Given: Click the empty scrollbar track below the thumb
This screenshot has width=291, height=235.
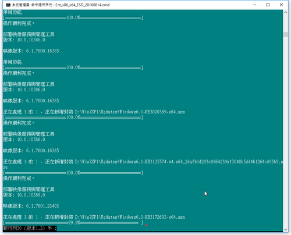Looking at the screenshot, I should click(x=286, y=132).
